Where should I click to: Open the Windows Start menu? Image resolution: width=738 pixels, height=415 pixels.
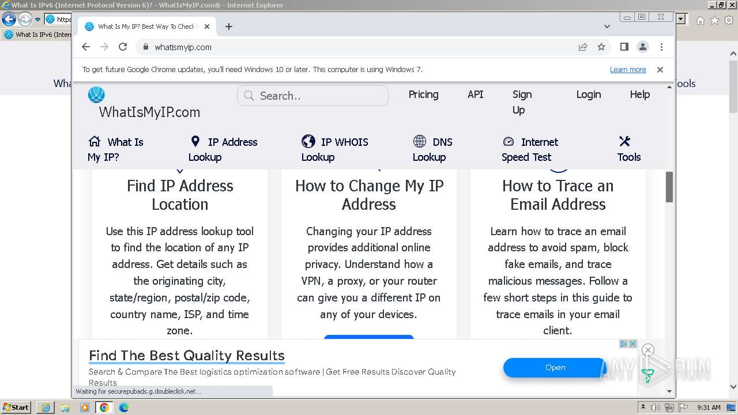click(16, 408)
